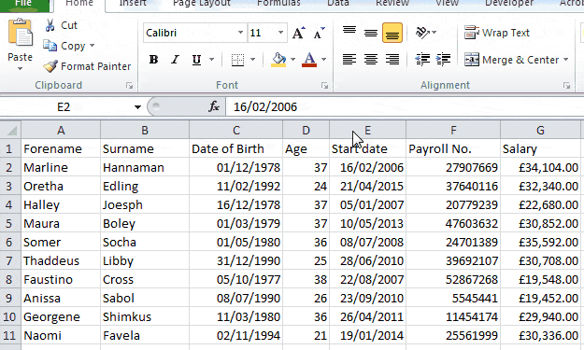
Task: Select cell G2 salary £34,104.00
Action: point(540,167)
